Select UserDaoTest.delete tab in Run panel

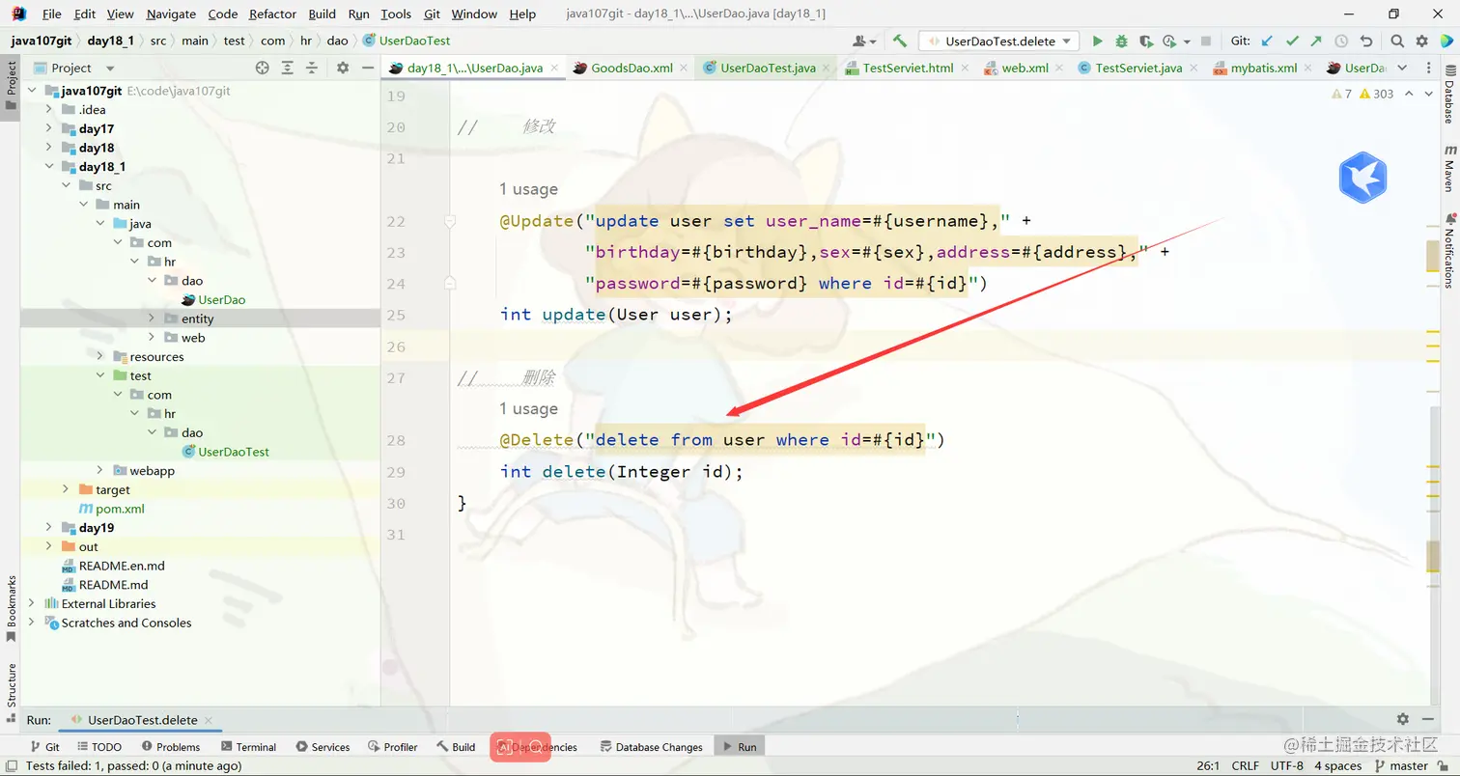[x=142, y=720]
